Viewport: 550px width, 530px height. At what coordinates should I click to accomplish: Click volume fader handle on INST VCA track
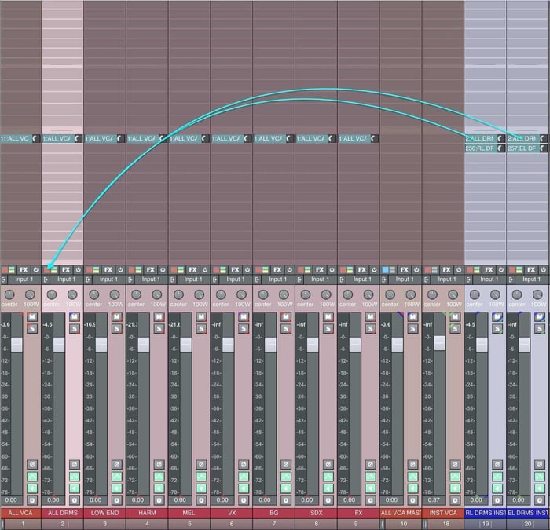(x=439, y=343)
